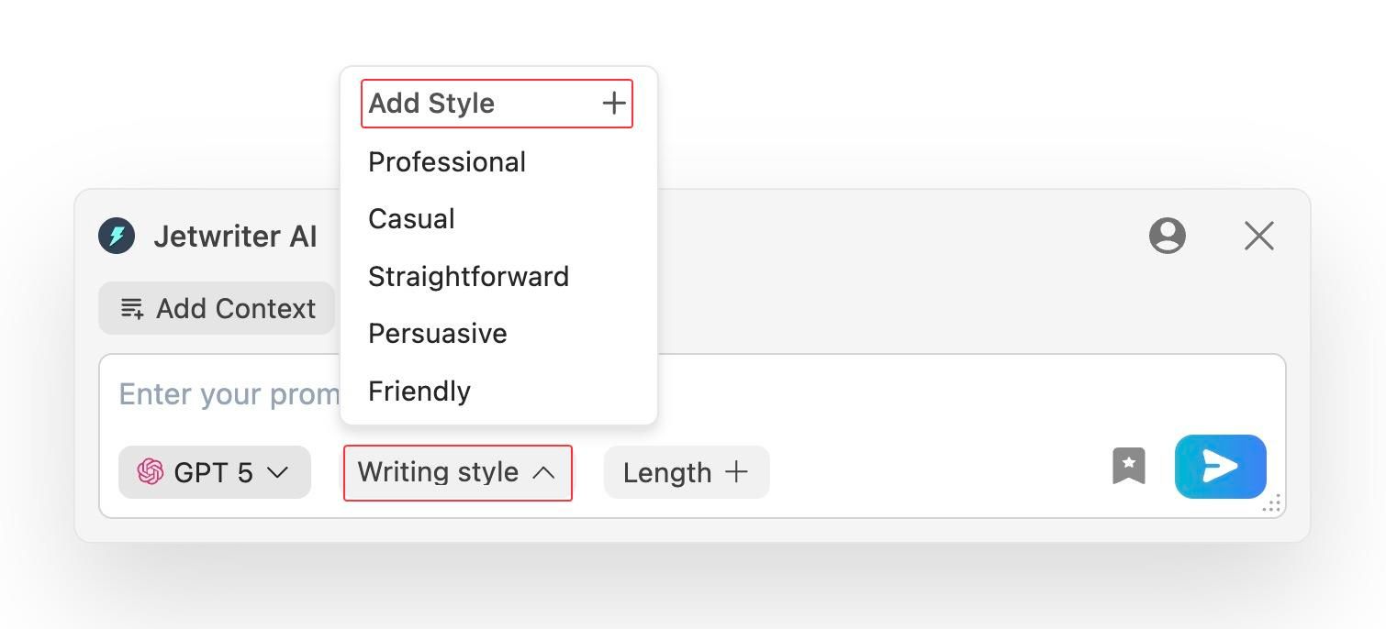Click the Add Context button
Screen dimensions: 1386x629
(x=217, y=308)
